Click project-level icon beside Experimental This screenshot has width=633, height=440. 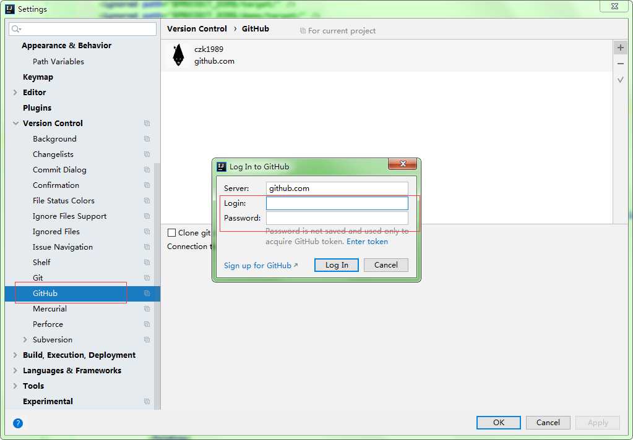click(147, 402)
